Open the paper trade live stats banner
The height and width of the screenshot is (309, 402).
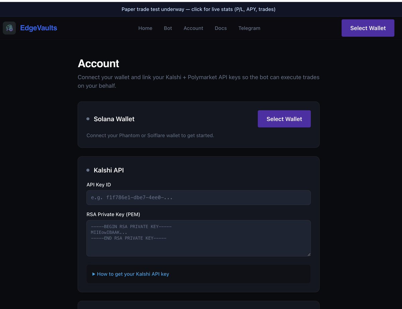[198, 9]
